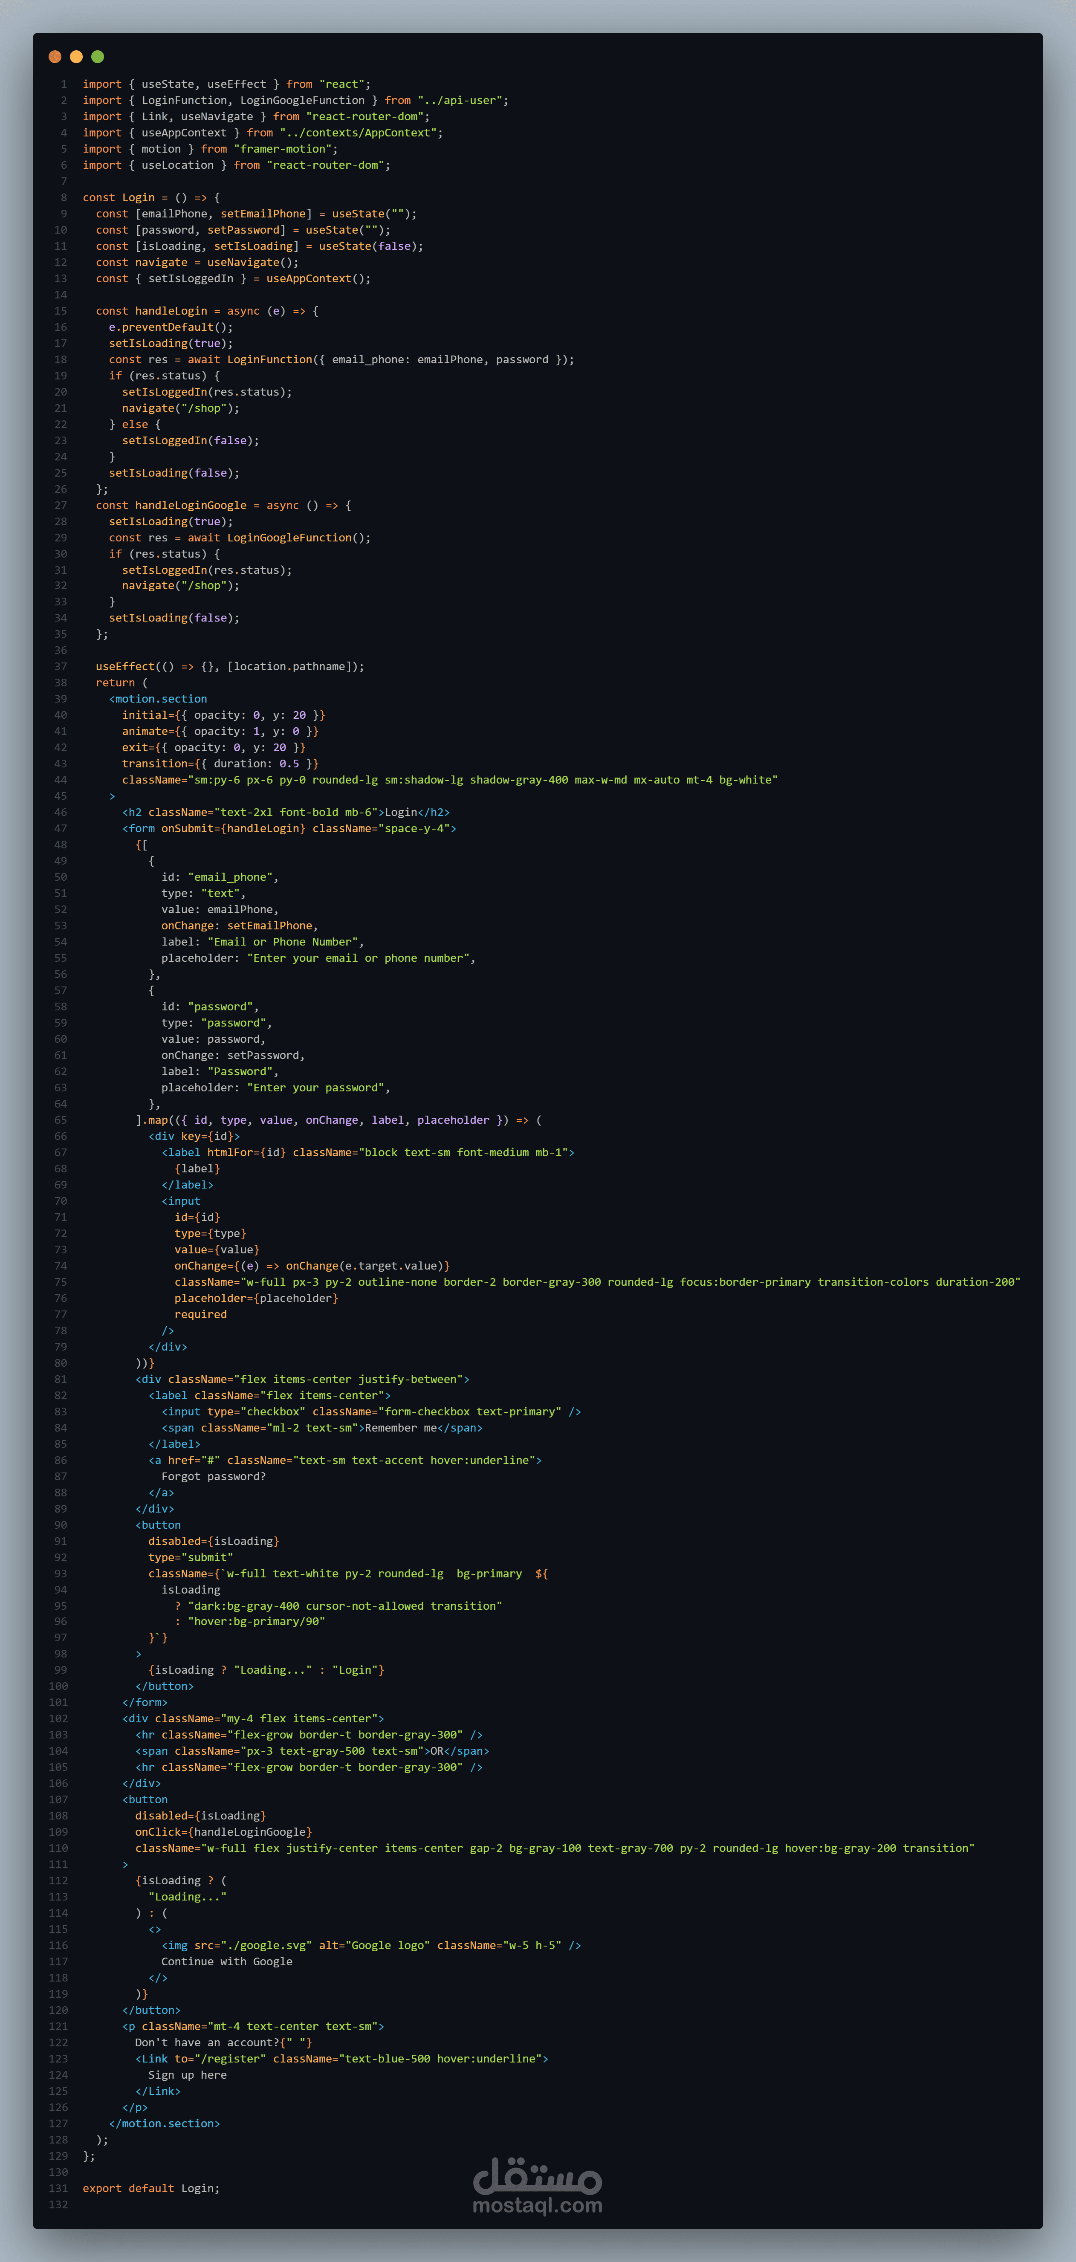Click the "Don't have an account?" line
Viewport: 1076px width, 2262px height.
pyautogui.click(x=224, y=2042)
